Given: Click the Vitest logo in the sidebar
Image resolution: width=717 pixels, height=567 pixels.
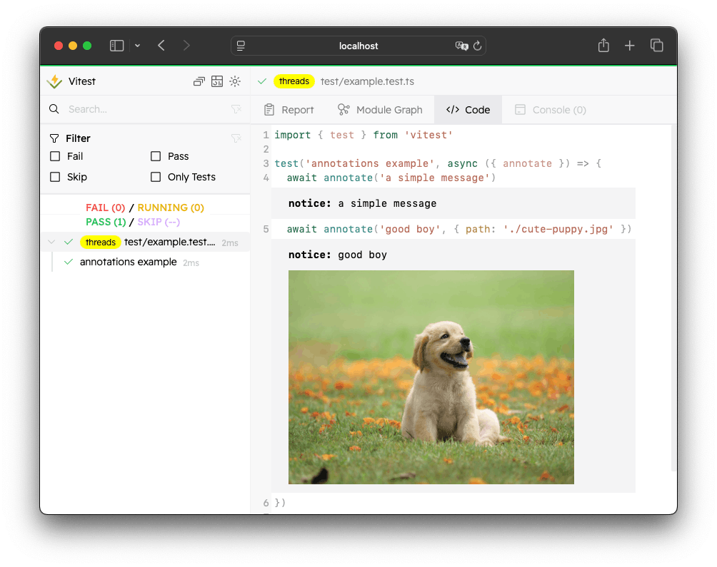Looking at the screenshot, I should pos(54,81).
